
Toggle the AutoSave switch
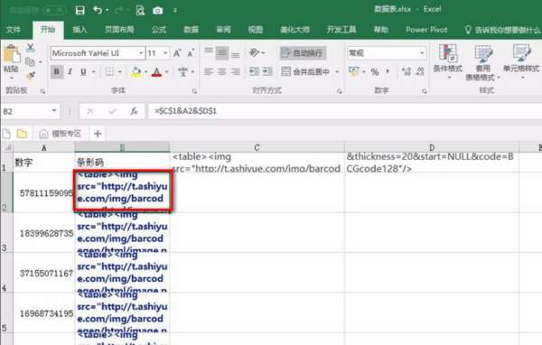click(54, 10)
